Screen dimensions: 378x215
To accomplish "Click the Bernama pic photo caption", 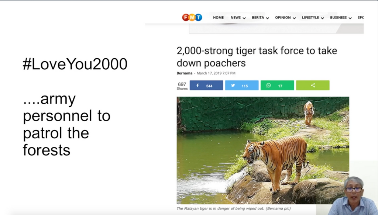I will click(233, 209).
